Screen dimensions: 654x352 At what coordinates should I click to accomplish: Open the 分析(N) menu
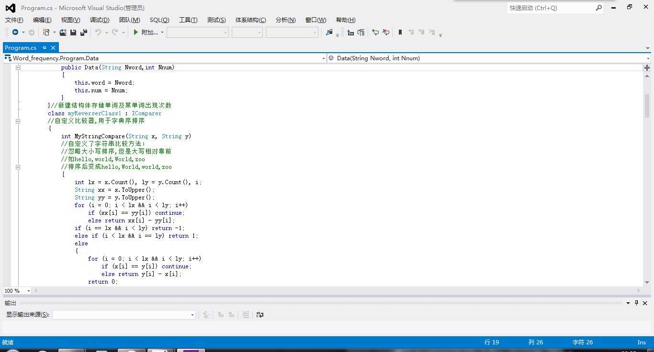click(x=286, y=20)
